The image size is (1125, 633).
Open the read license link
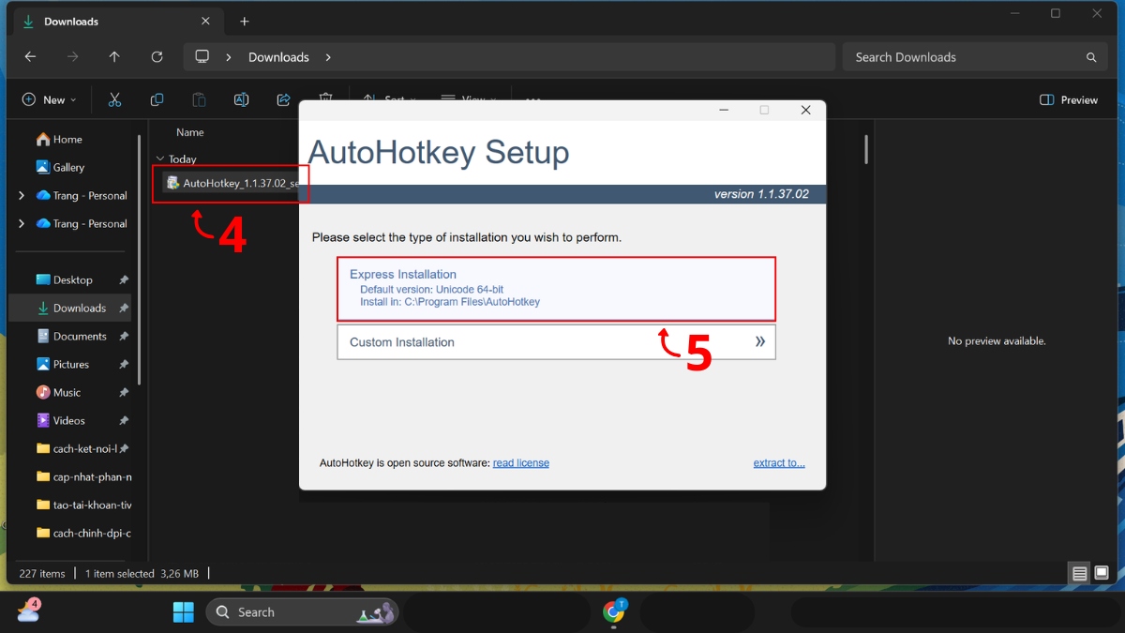[521, 462]
